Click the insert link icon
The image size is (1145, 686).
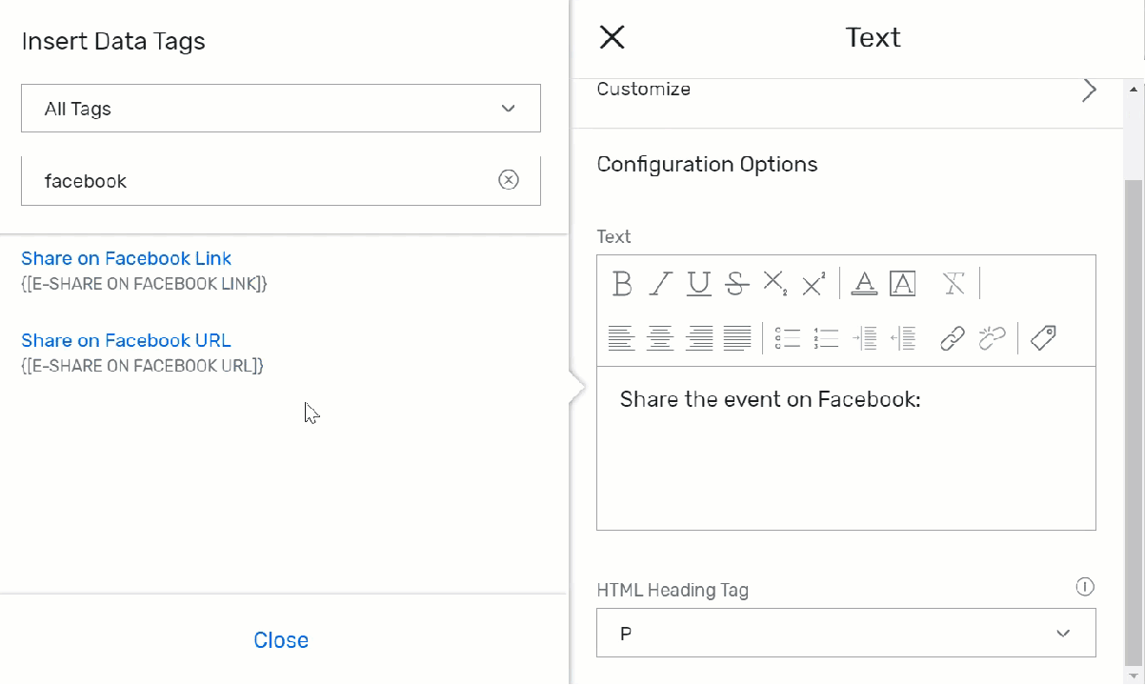click(x=953, y=337)
